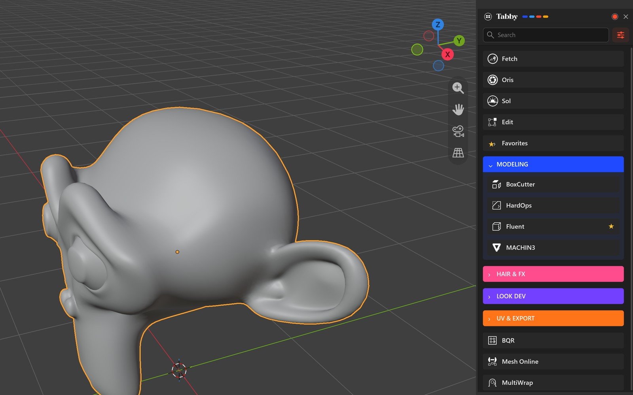
Task: Open the Oris tab entry
Action: tap(553, 80)
